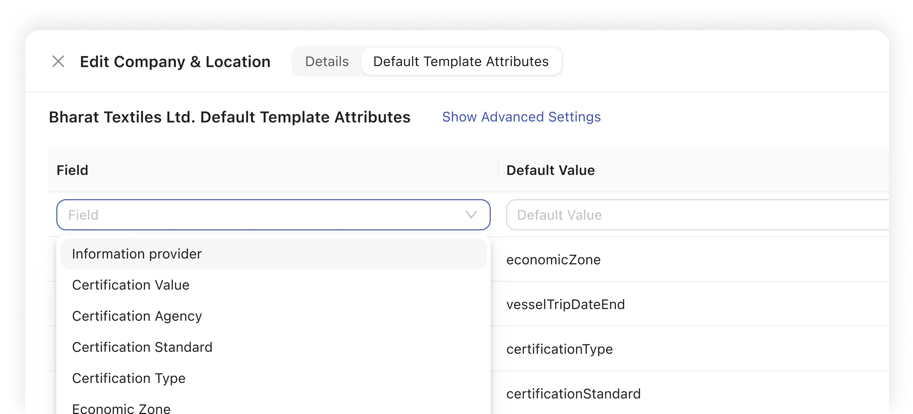Screen dimensions: 913x414
Task: Choose Information provider from the list
Action: tap(137, 254)
